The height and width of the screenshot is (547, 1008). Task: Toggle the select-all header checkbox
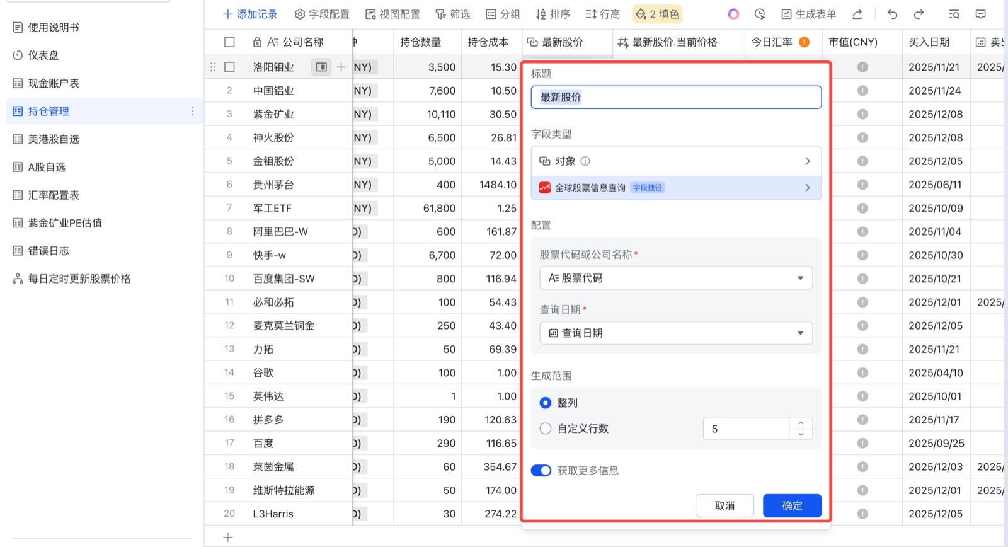tap(229, 42)
